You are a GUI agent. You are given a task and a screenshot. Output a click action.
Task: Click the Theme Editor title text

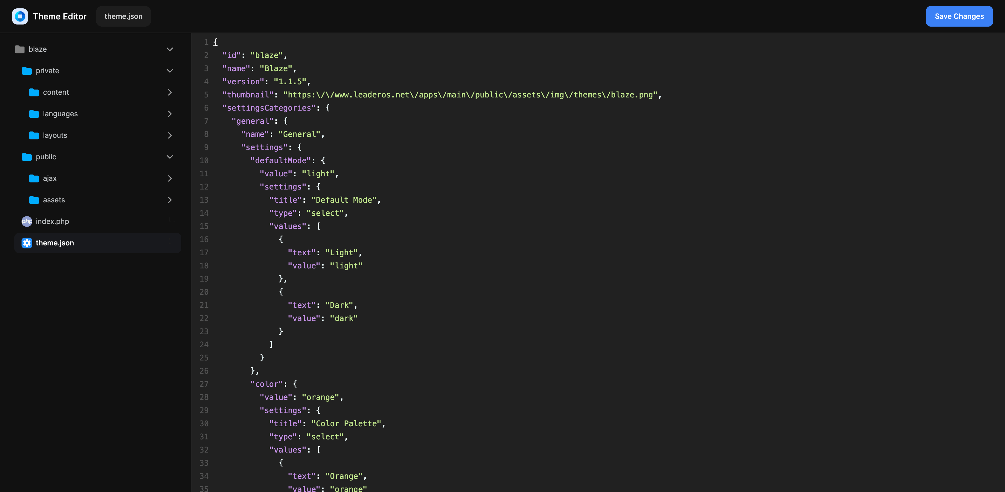60,16
